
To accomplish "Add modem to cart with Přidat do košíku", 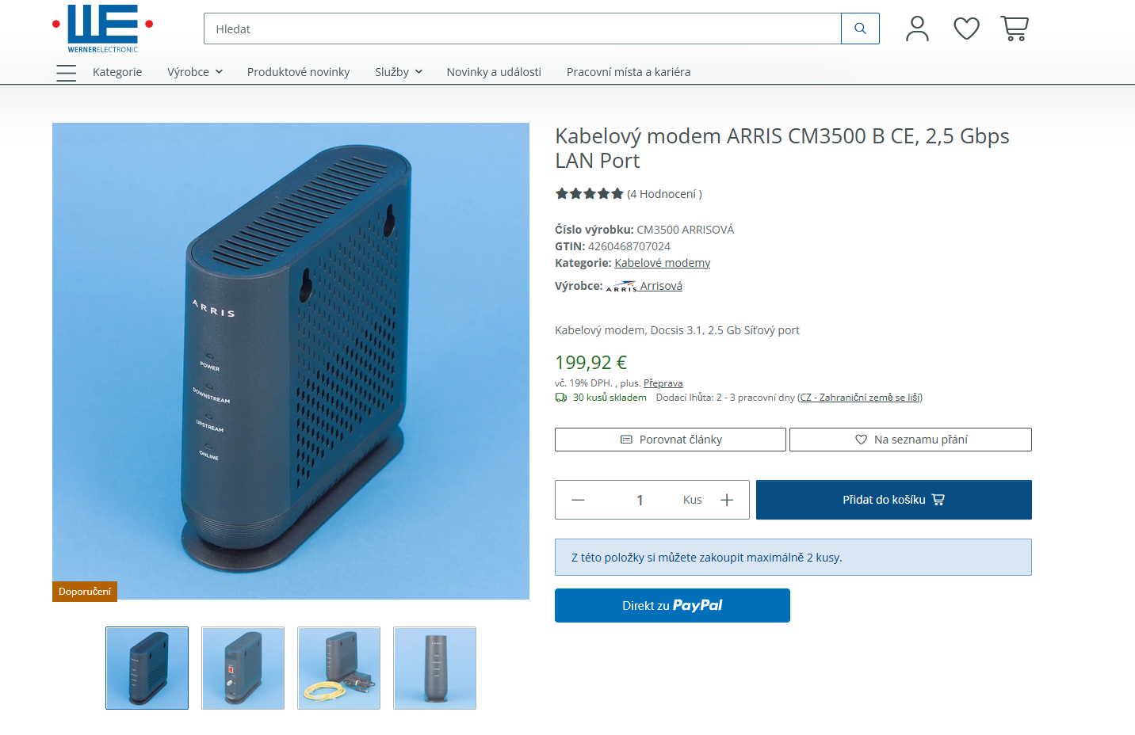I will pos(894,500).
